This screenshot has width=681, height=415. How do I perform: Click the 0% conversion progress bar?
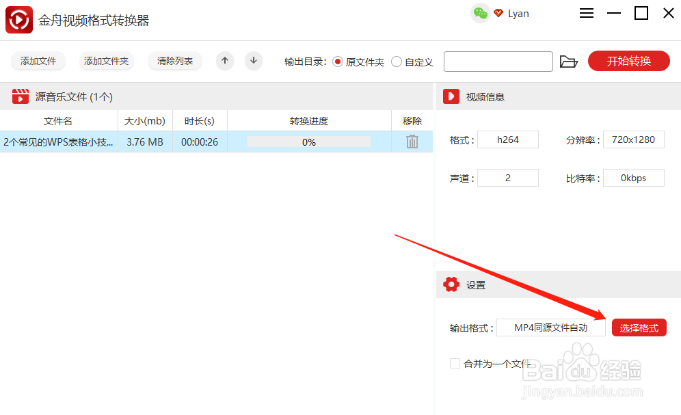point(308,142)
